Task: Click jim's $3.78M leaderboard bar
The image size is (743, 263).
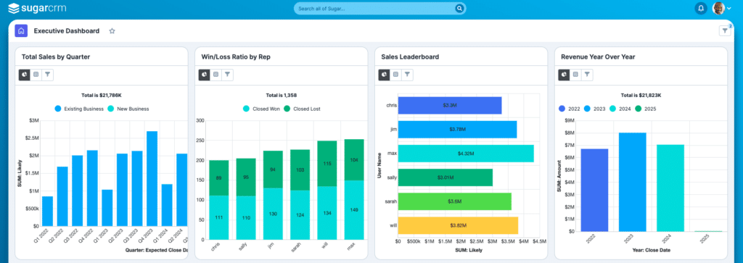Action: click(x=457, y=129)
